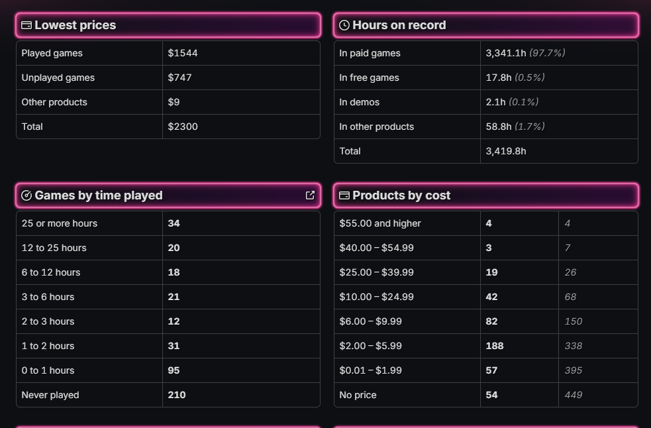Click the Total 3,419.8h cell

point(559,151)
